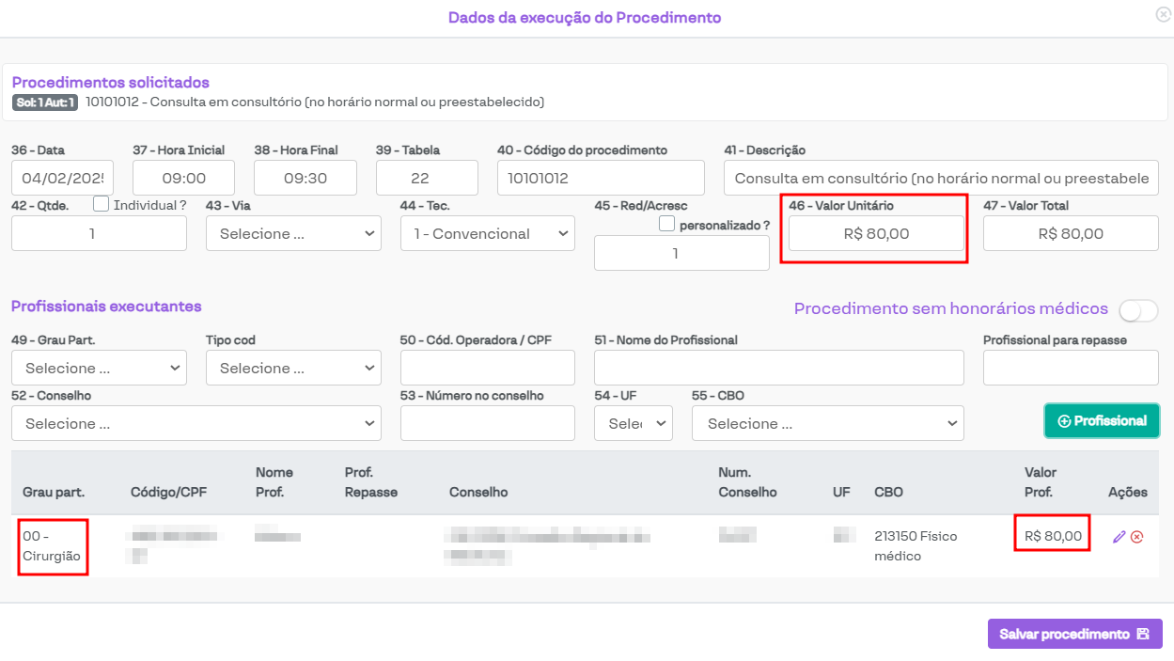The image size is (1174, 661).
Task: Click the Código do procedimento field
Action: coord(600,179)
